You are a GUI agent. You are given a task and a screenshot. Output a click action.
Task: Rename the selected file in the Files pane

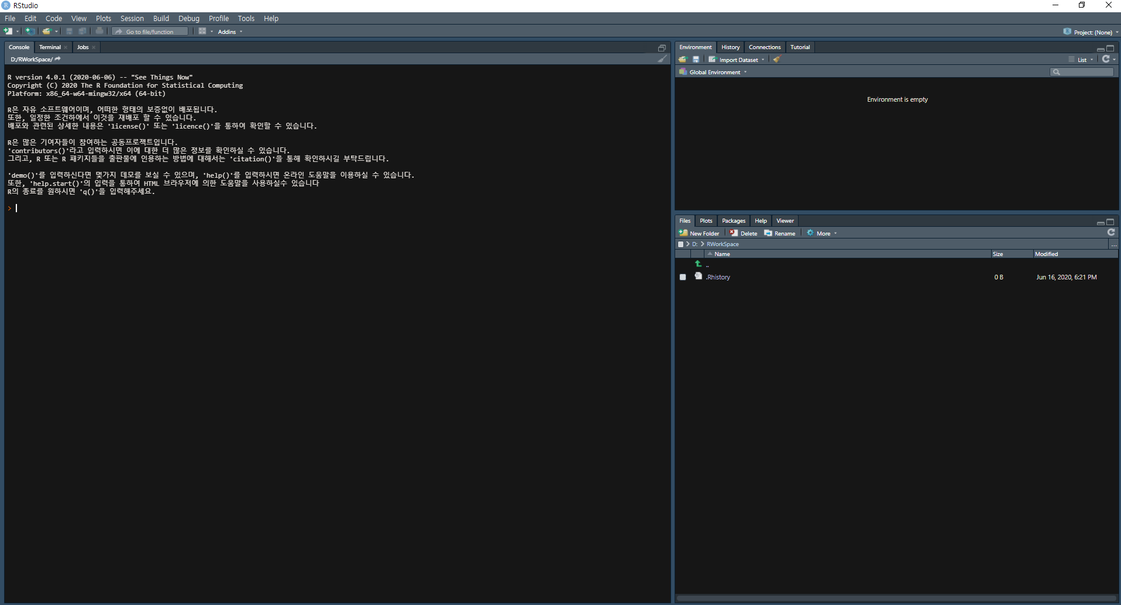coord(780,233)
